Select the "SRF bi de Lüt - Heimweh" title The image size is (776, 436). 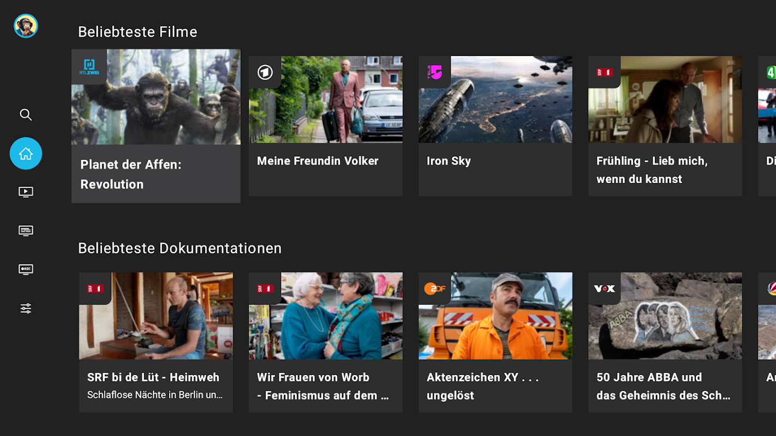pyautogui.click(x=153, y=377)
